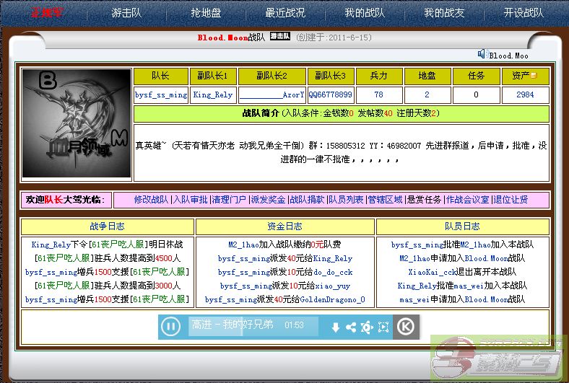Click the speaker icon beside Blood.Moo
The height and width of the screenshot is (383, 569).
(482, 54)
